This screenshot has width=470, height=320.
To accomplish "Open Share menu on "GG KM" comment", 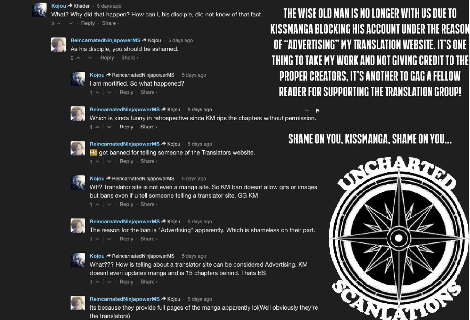I will tap(148, 204).
